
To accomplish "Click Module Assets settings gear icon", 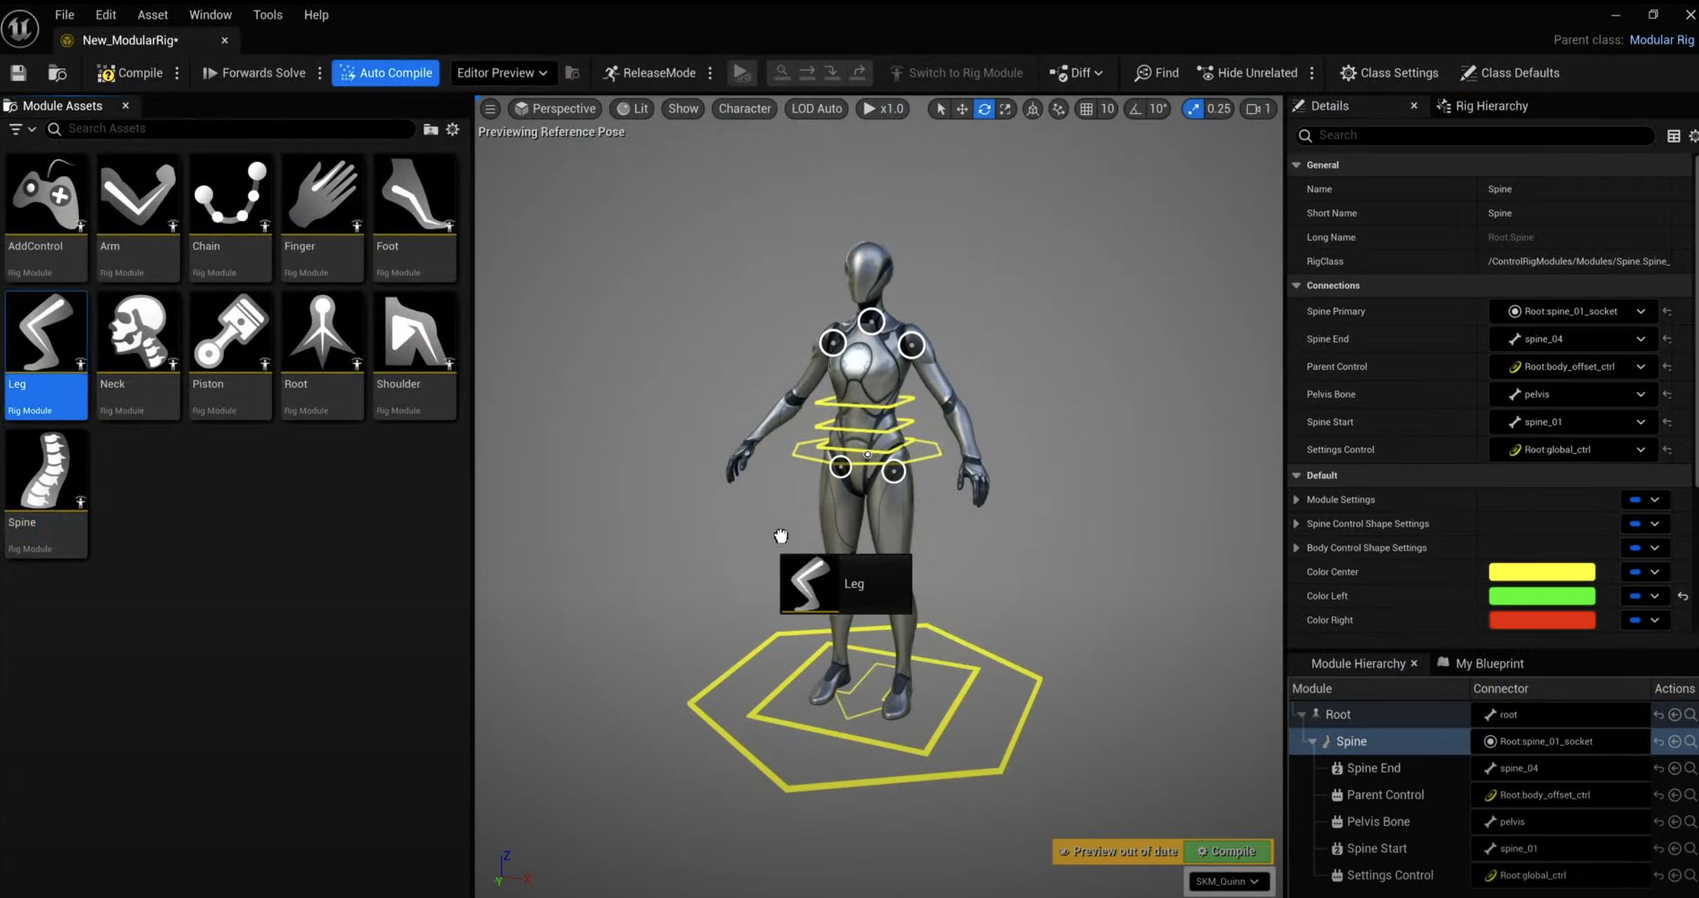I will point(453,129).
